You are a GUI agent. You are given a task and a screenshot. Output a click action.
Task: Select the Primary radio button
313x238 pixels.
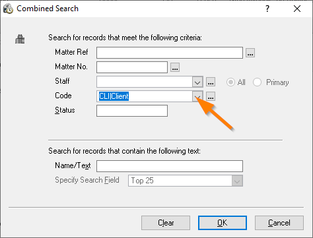tap(257, 82)
